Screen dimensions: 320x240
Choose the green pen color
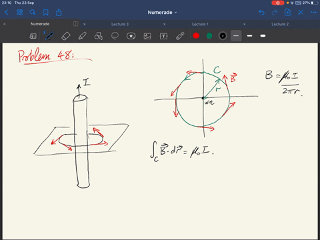pyautogui.click(x=209, y=36)
